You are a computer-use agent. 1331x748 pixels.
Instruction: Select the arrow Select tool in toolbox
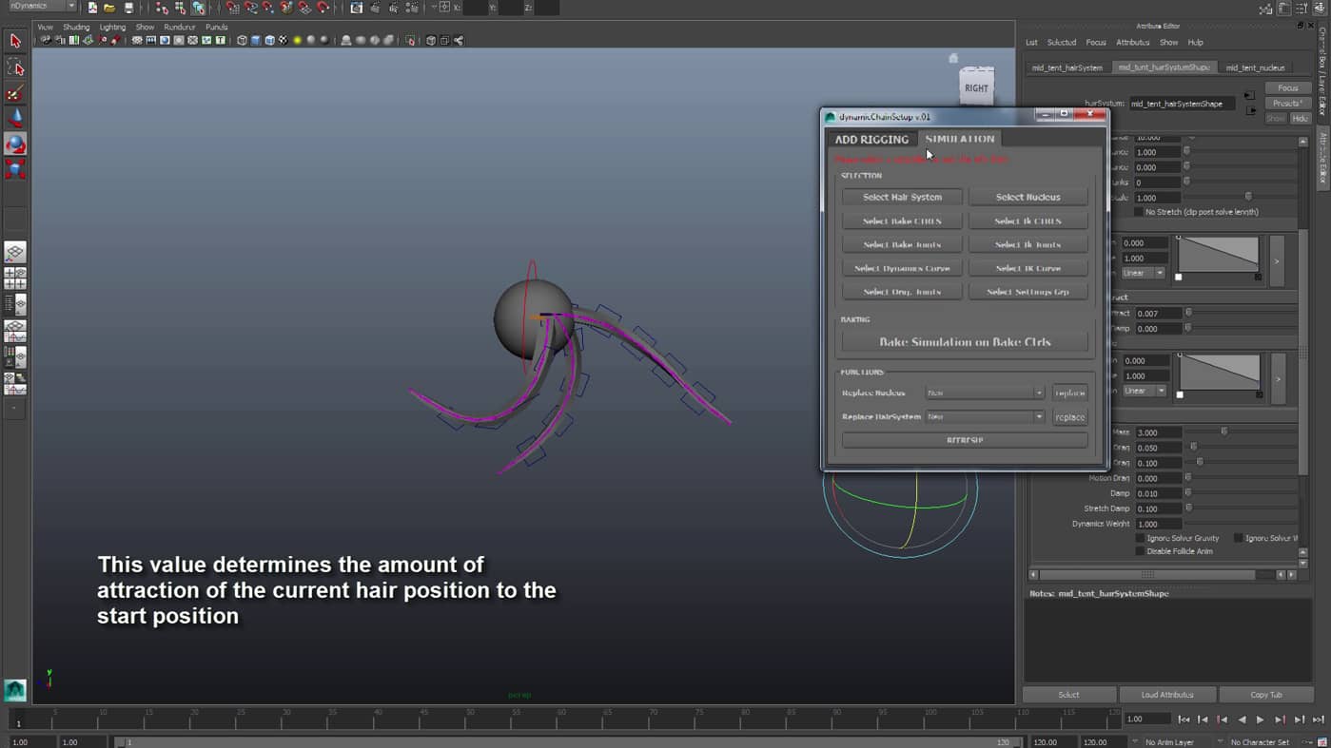(x=15, y=41)
